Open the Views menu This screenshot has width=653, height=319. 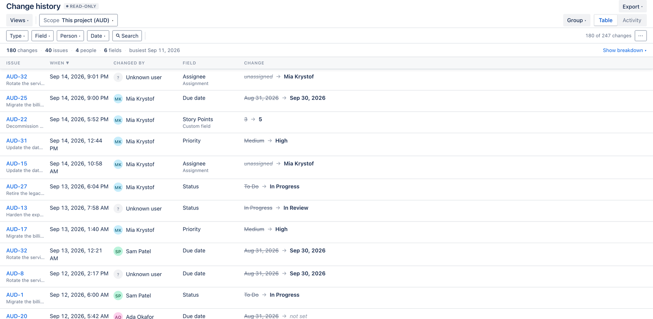[20, 20]
